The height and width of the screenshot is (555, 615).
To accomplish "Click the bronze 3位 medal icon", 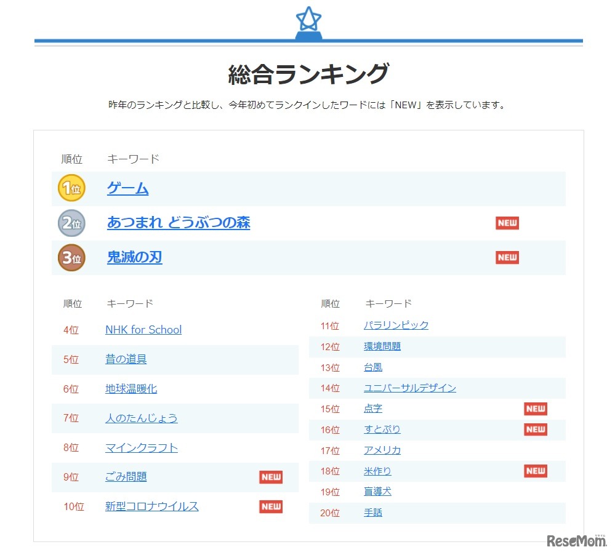I will 71,258.
